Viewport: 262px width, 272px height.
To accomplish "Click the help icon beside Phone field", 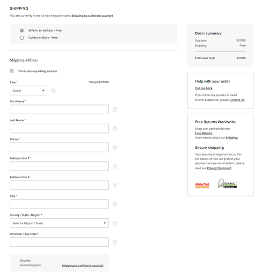I will point(115,147).
